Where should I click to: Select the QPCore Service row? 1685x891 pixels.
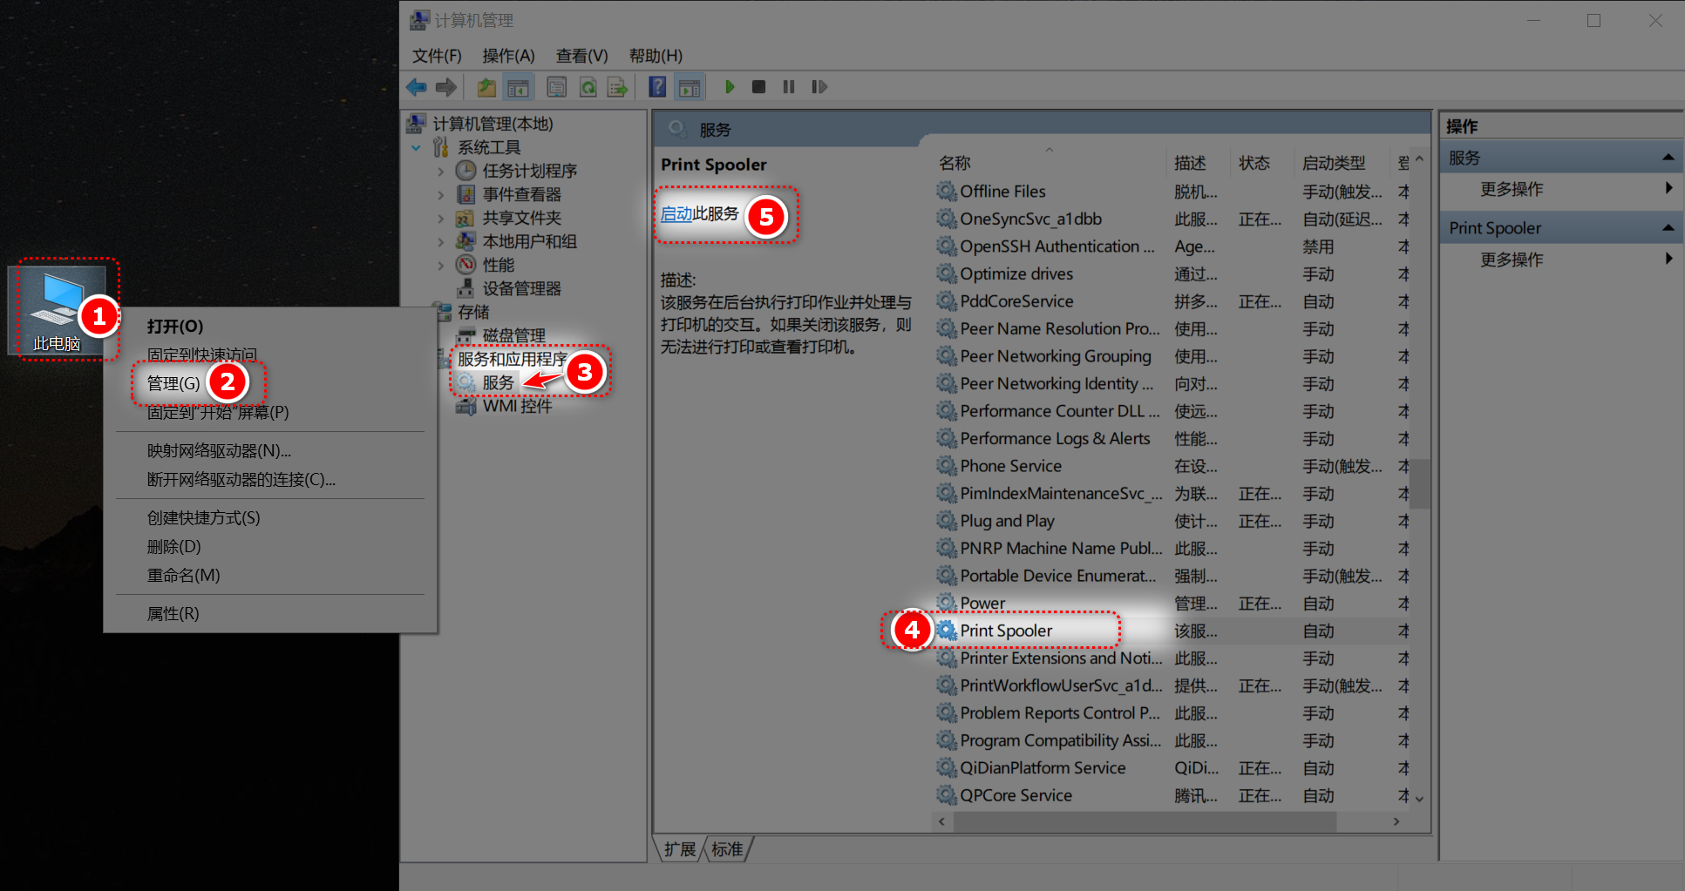pos(1171,795)
